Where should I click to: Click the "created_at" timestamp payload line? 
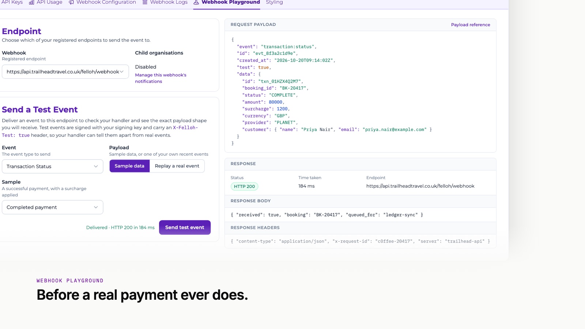coord(286,60)
